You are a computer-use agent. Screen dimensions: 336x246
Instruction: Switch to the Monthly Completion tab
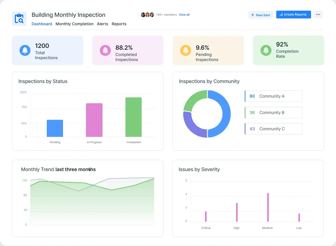click(74, 24)
